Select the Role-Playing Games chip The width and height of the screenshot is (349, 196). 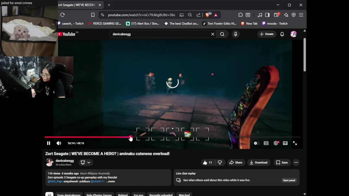pos(99,195)
